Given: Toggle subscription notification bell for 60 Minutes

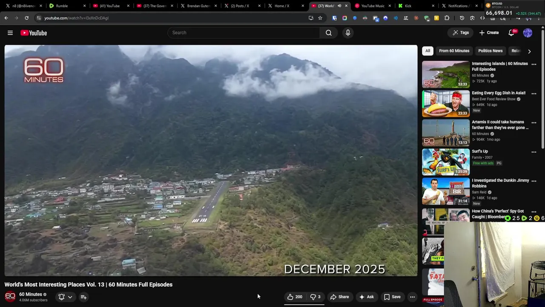Looking at the screenshot, I should [61, 297].
